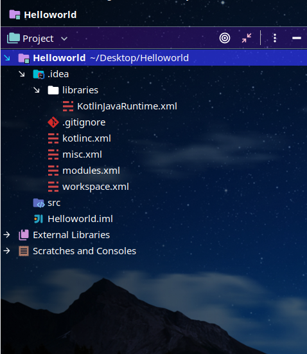
Task: Open the three-dot options menu in Project panel
Action: pos(275,38)
